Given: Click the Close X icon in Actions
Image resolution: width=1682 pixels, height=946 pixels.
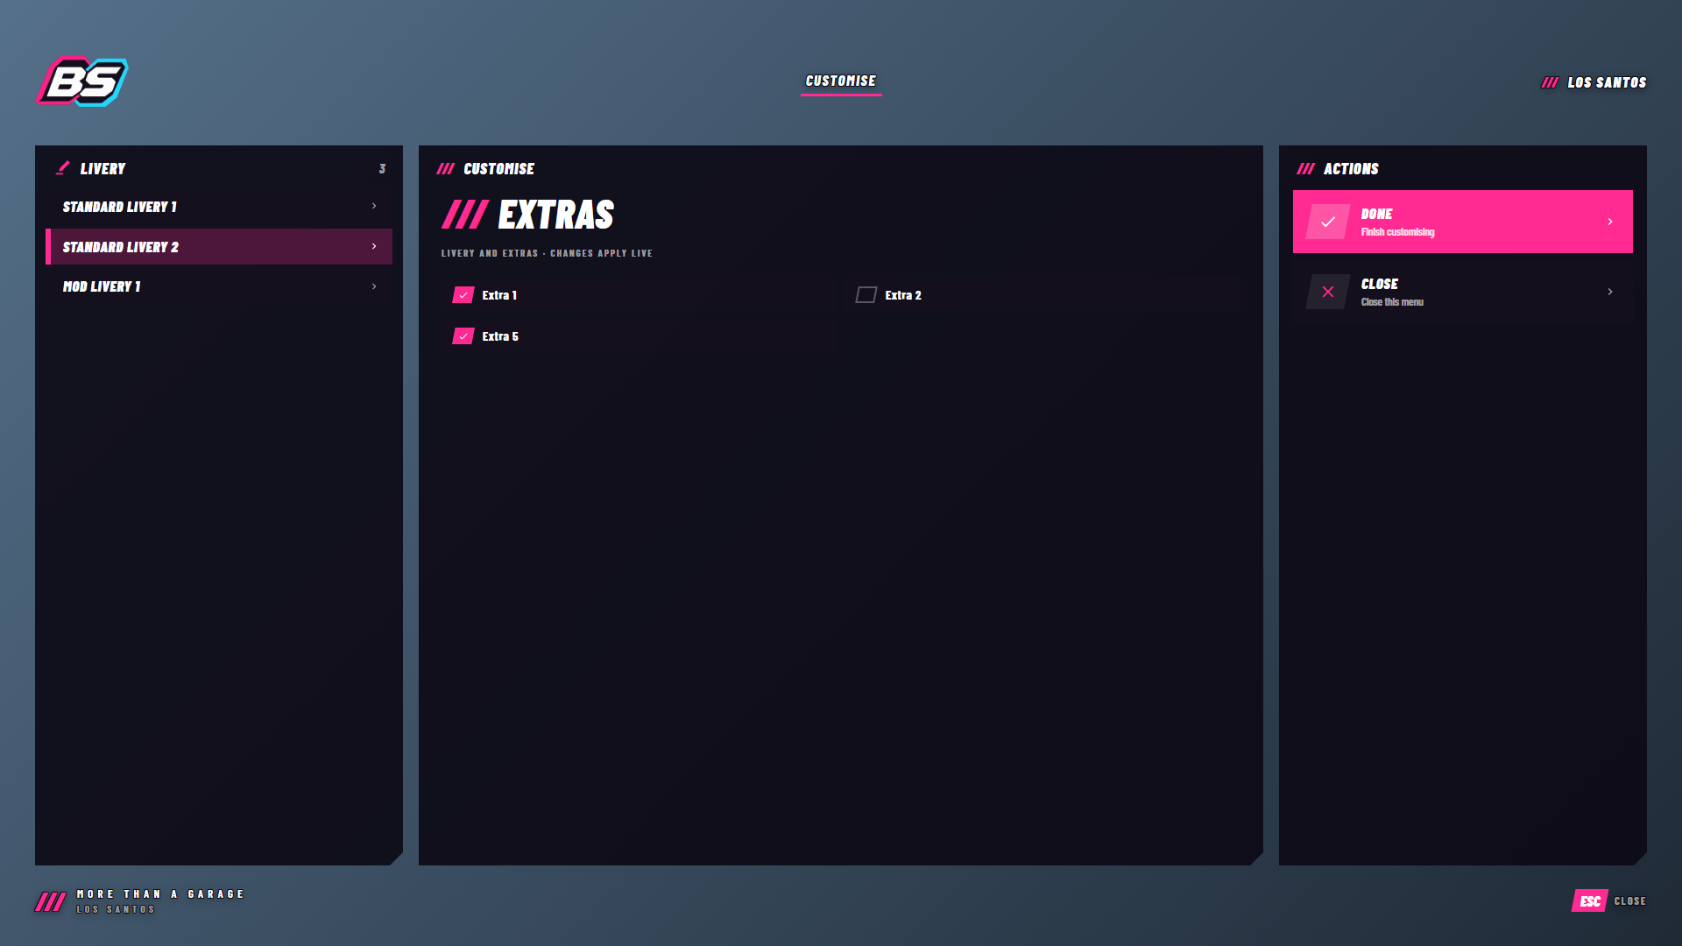Looking at the screenshot, I should pos(1328,292).
